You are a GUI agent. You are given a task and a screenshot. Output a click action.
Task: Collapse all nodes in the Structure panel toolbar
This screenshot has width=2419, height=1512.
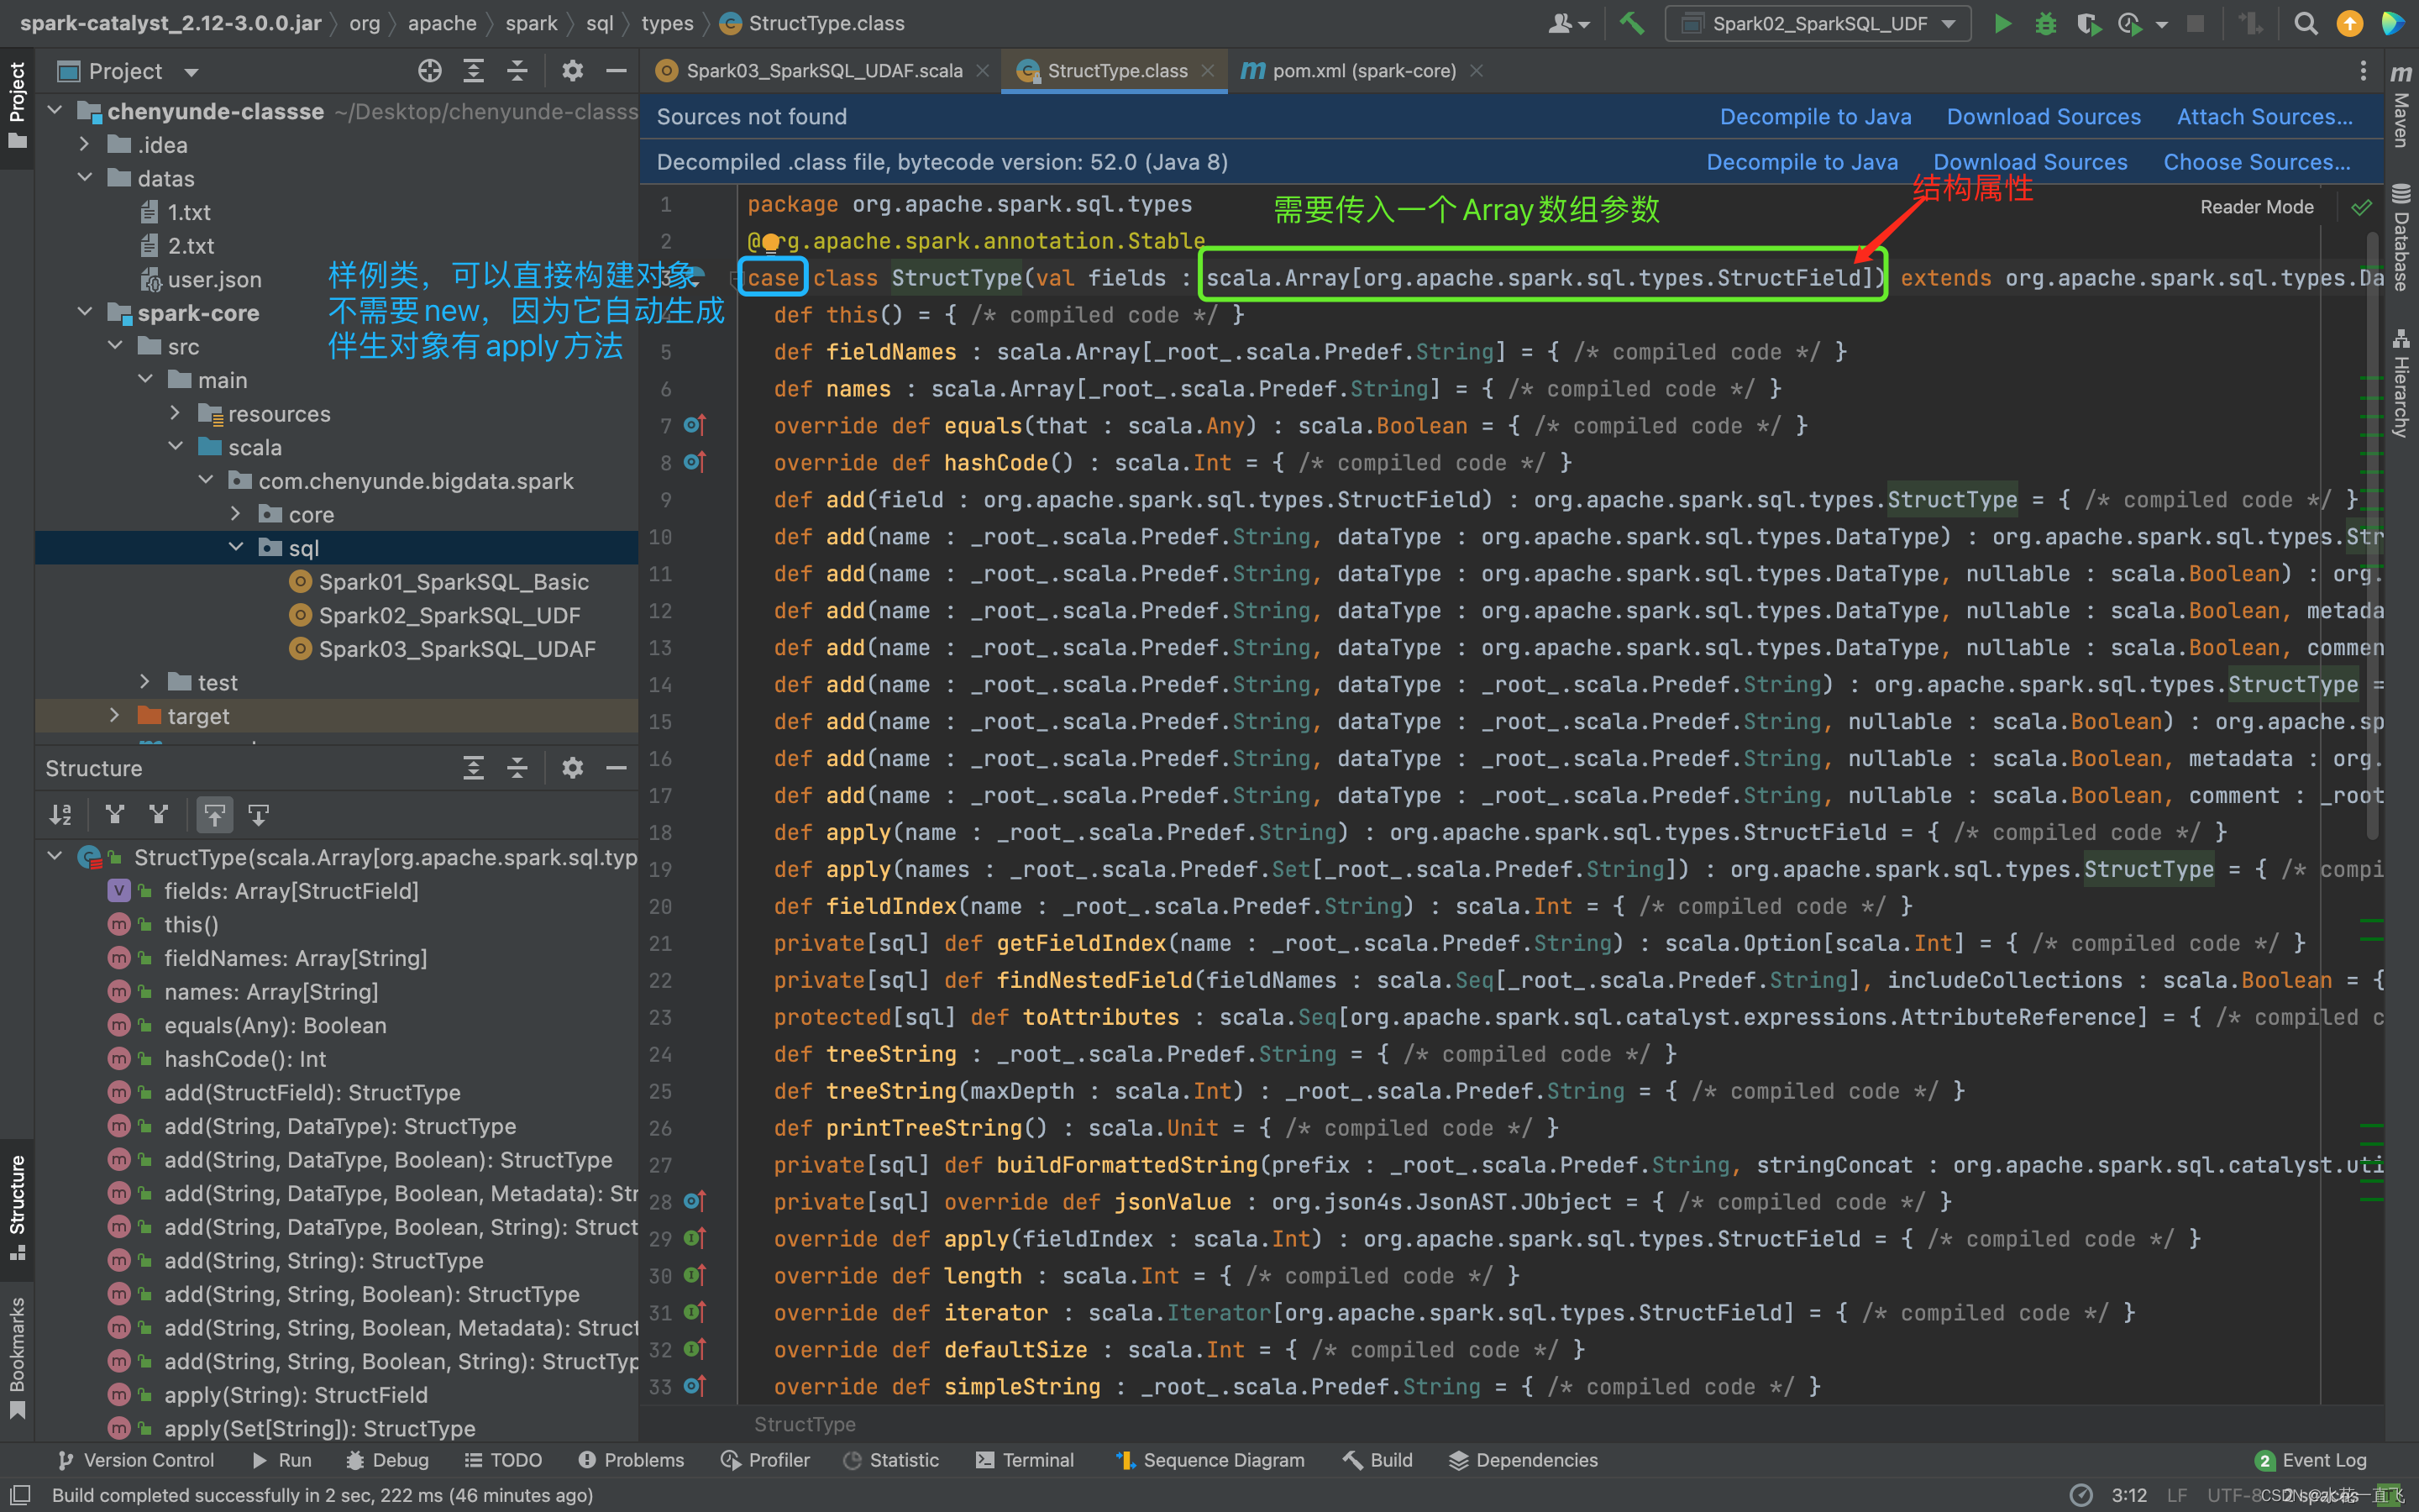(x=517, y=768)
